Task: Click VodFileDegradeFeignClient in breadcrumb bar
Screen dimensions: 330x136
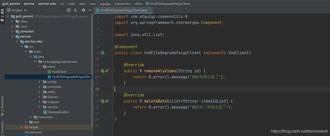Action: pos(168,4)
